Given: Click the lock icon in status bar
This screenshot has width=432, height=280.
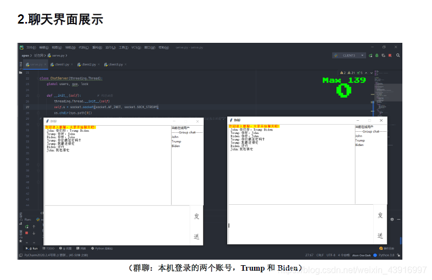Looking at the screenshot, I should pos(399,255).
